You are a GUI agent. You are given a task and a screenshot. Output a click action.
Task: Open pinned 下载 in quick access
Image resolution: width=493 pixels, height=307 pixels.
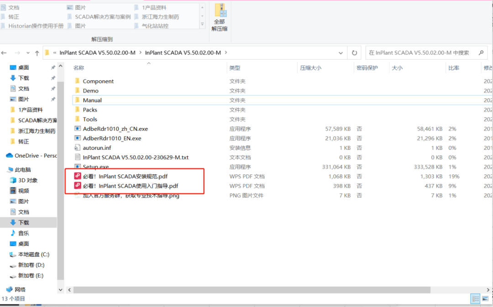[x=23, y=78]
